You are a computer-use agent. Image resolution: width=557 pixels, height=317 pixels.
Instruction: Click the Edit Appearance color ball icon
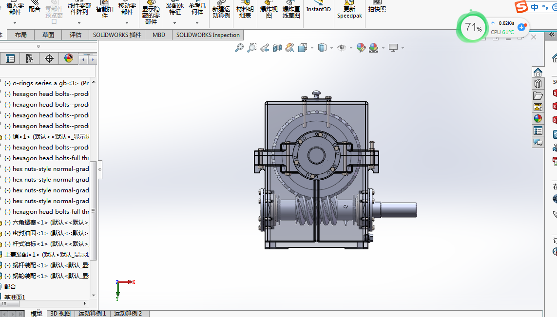point(361,48)
